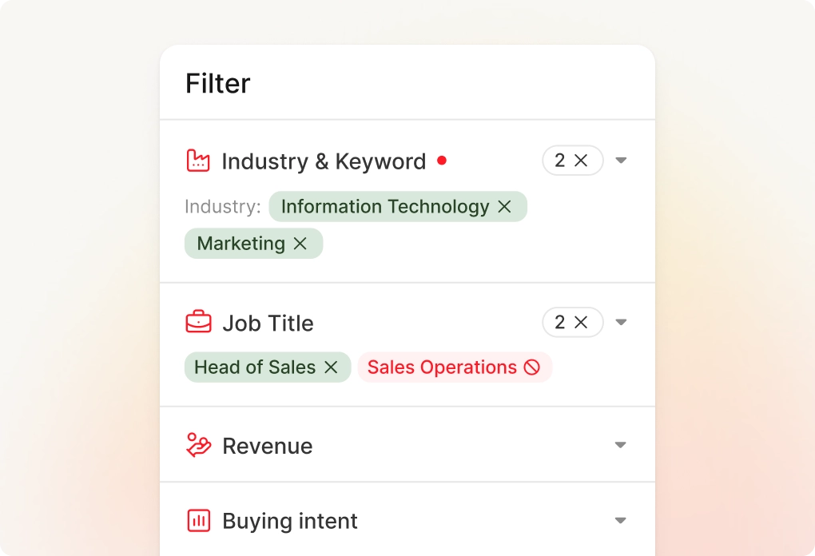Remove the Information Technology industry filter
This screenshot has height=556, width=815.
coord(504,206)
